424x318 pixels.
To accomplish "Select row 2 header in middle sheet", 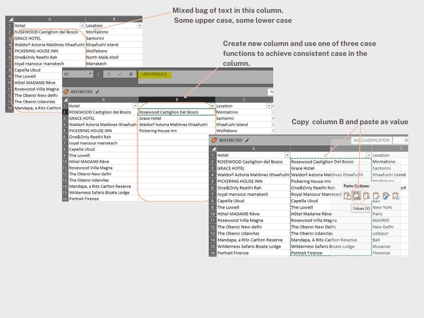I will tap(65, 112).
